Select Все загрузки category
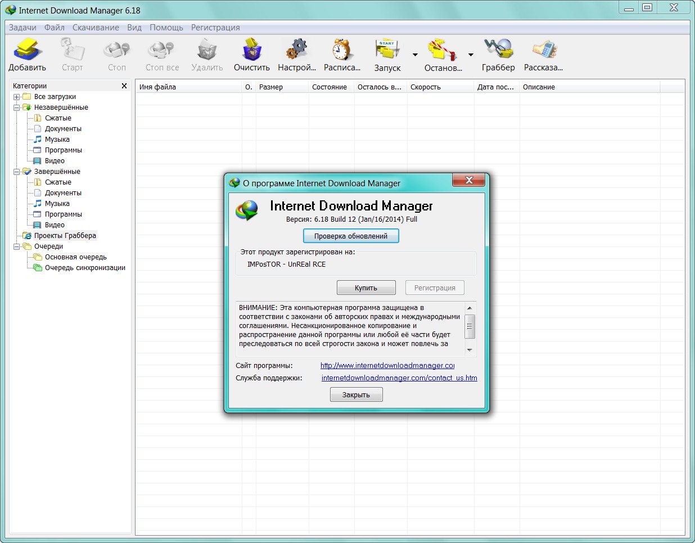Screen dimensions: 695x543 click(x=55, y=97)
